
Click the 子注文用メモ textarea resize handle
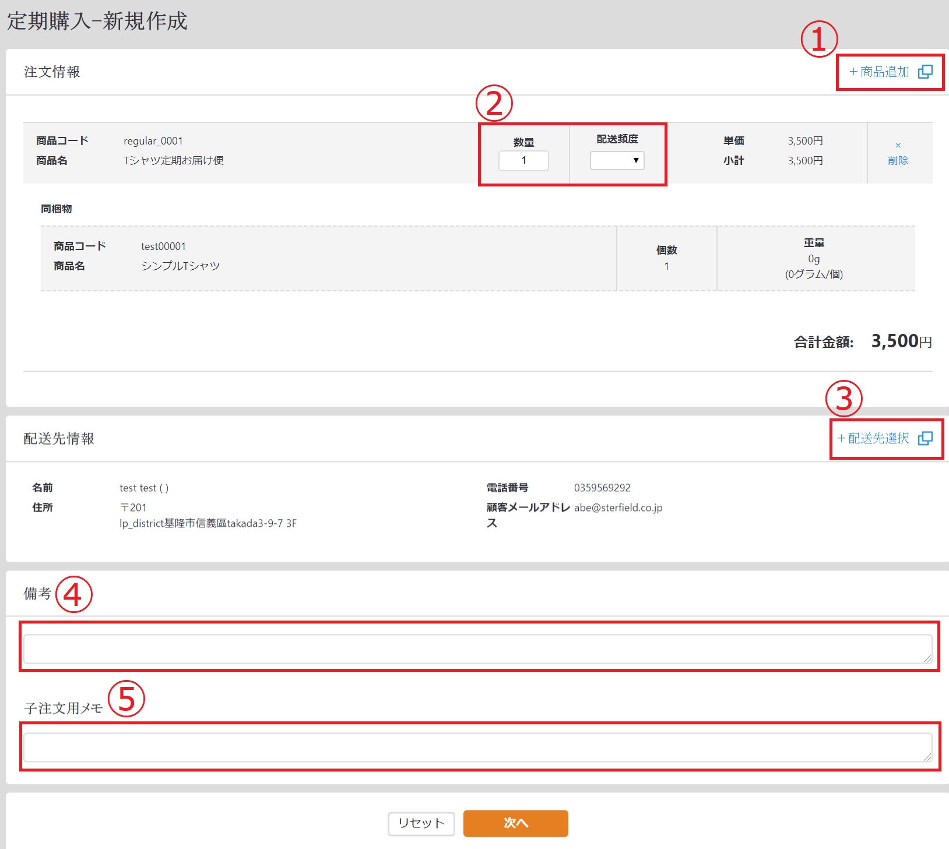click(927, 756)
